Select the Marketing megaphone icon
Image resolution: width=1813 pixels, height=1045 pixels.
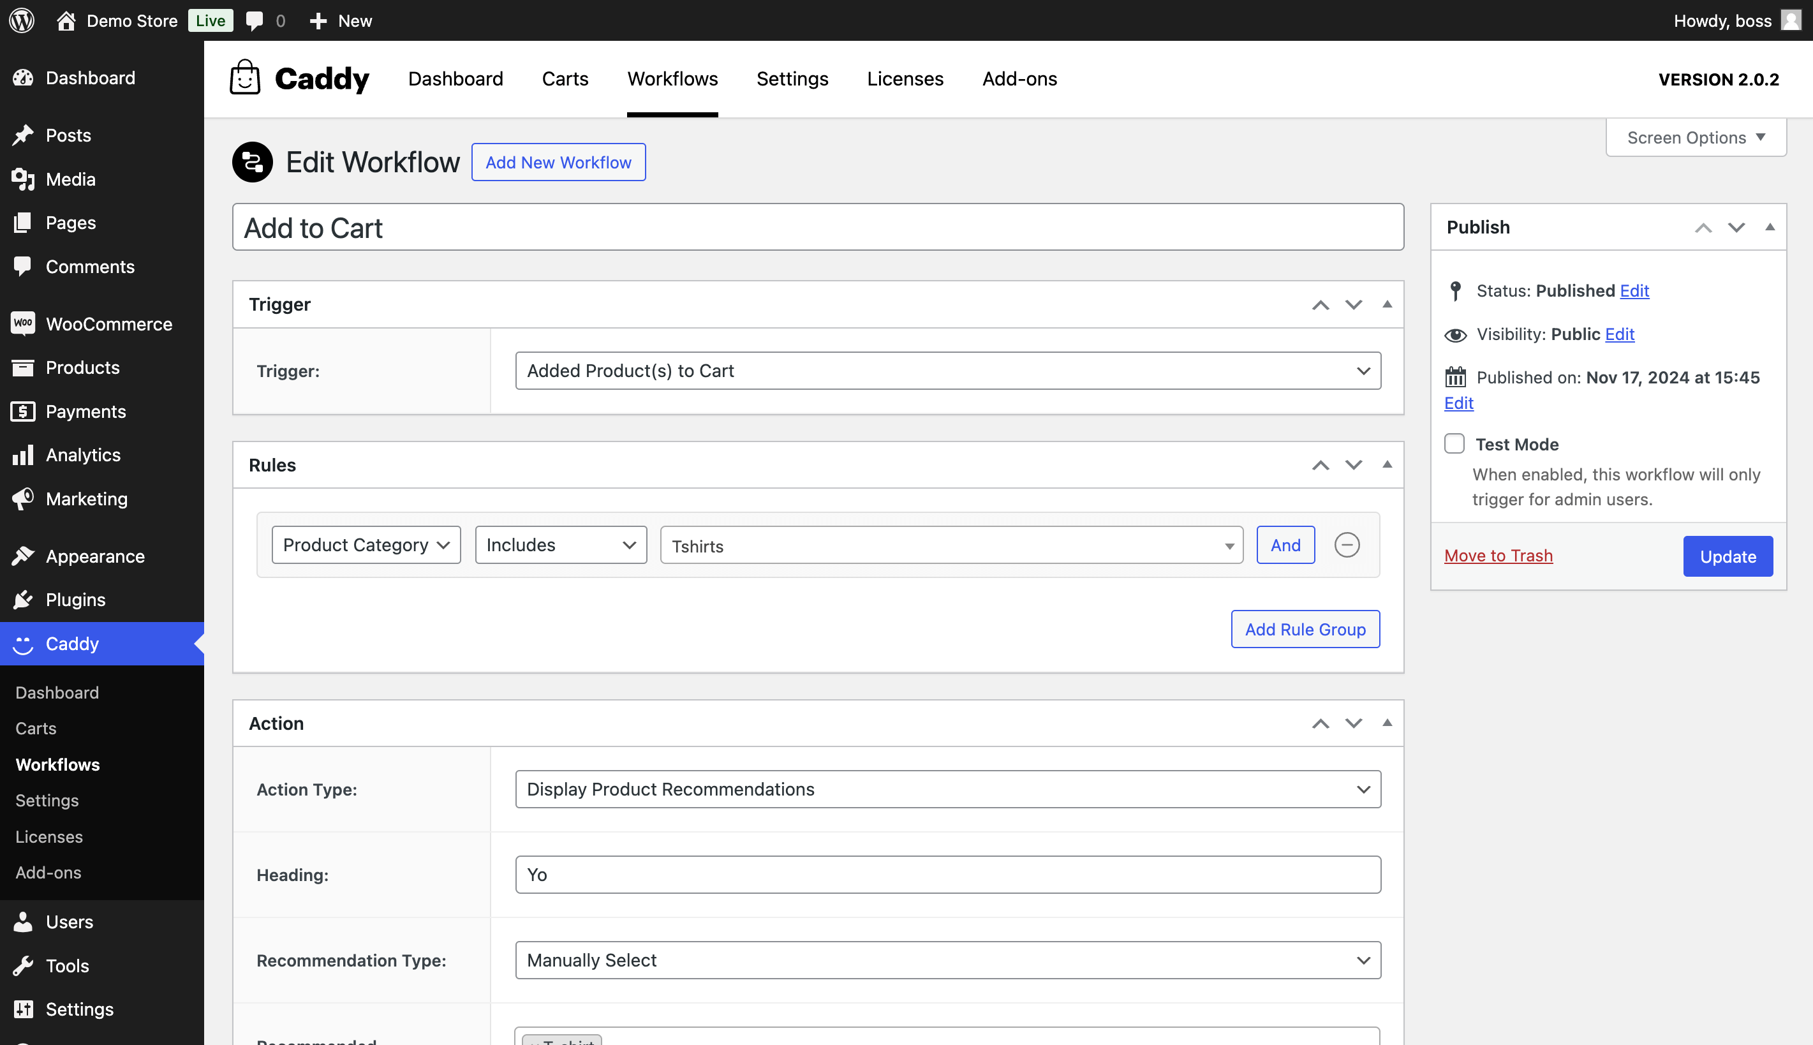[x=24, y=499]
